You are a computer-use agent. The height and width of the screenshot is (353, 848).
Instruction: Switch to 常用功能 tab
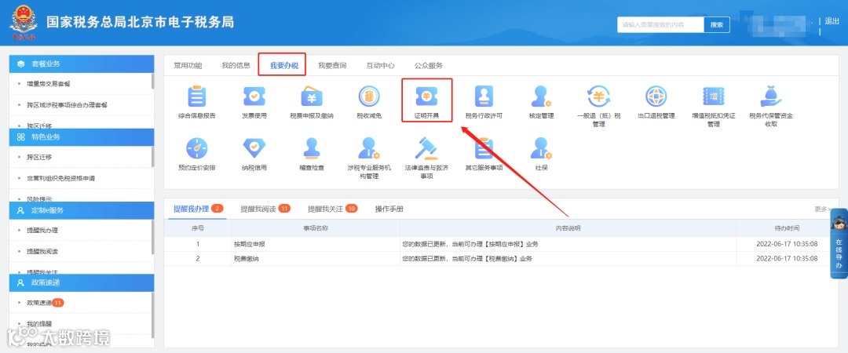(x=188, y=65)
